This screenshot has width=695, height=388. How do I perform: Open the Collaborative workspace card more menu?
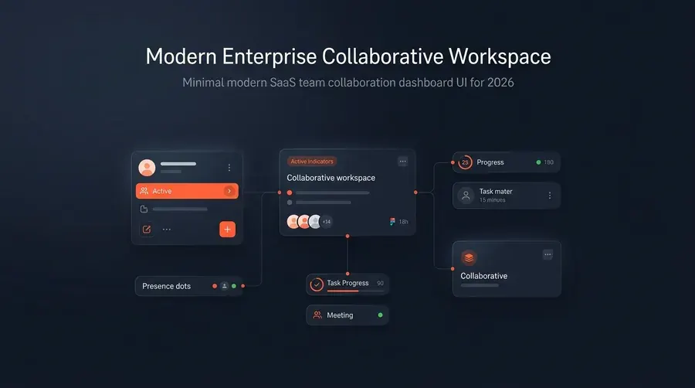pyautogui.click(x=402, y=162)
